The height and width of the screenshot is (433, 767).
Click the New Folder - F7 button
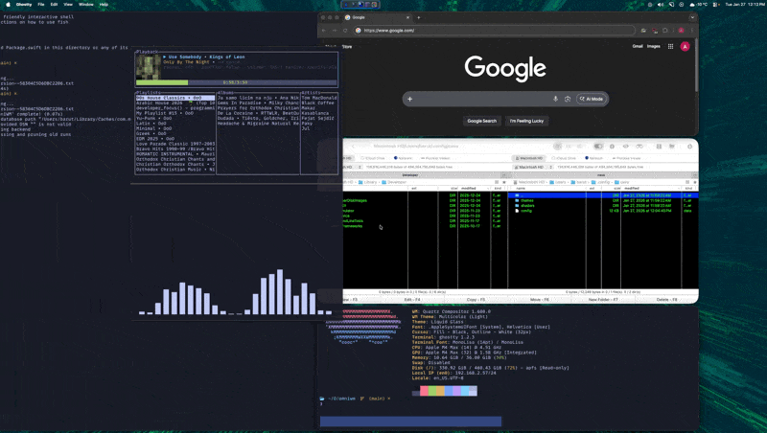coord(603,300)
